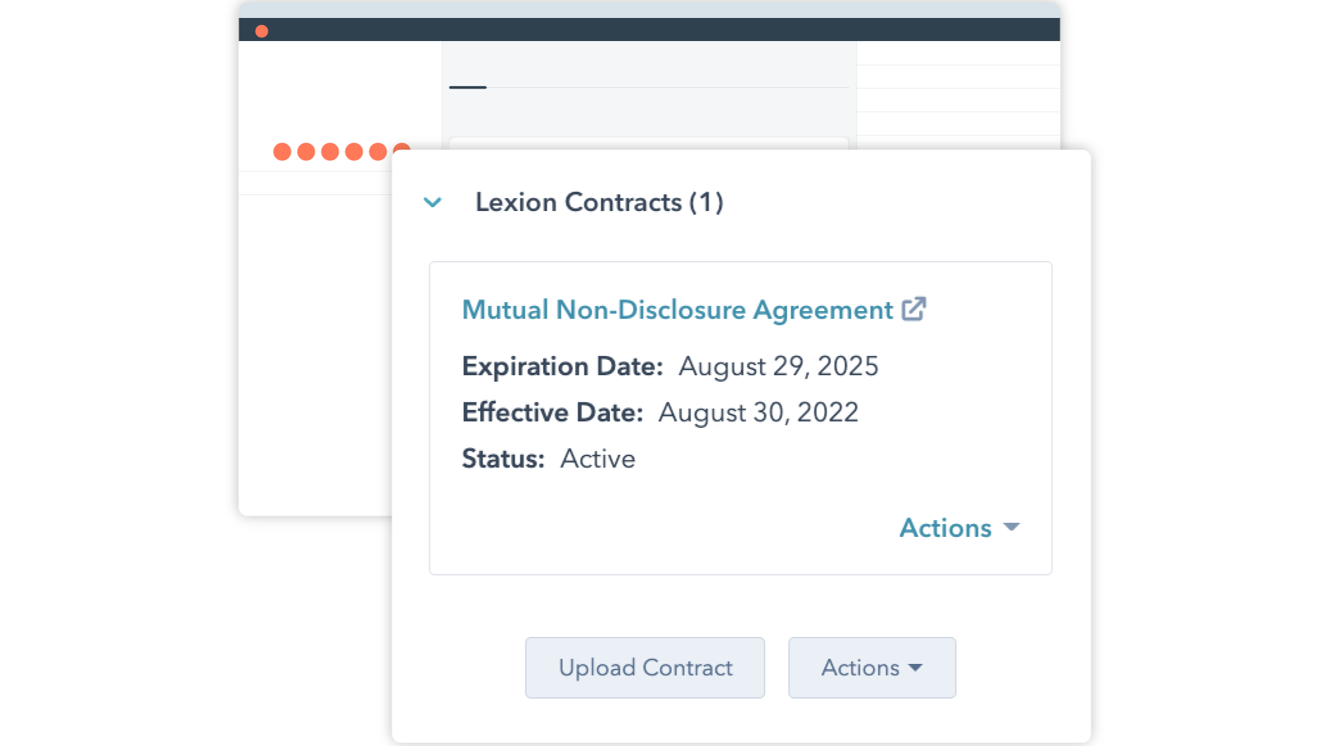Image resolution: width=1327 pixels, height=746 pixels.
Task: Select the last orange carousel dot
Action: 402,152
